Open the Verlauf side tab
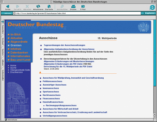Image resolution: width=157 pixels, height=122 pixels. click(3, 41)
